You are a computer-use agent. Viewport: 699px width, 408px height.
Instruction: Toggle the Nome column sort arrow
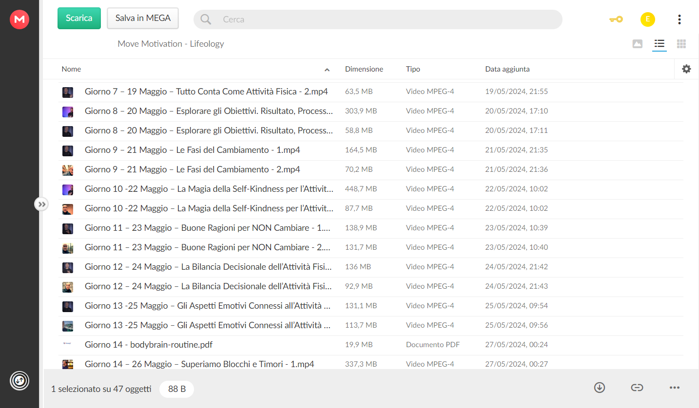327,70
